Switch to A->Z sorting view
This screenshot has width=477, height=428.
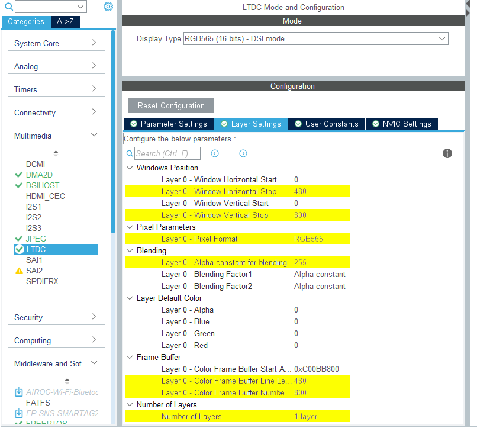point(65,22)
